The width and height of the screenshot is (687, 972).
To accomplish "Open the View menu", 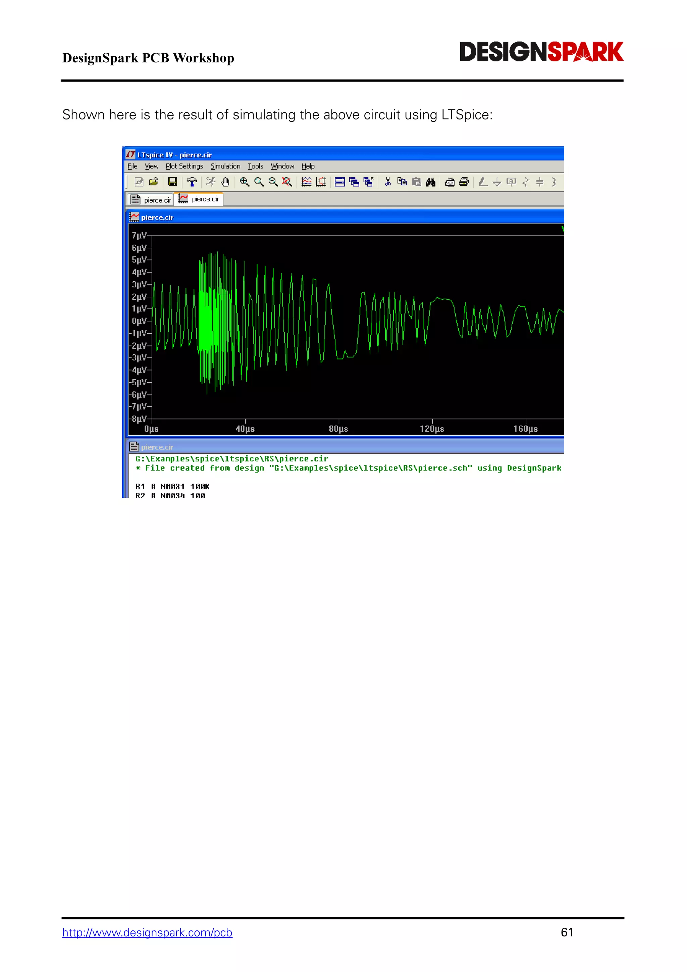I will pyautogui.click(x=151, y=166).
